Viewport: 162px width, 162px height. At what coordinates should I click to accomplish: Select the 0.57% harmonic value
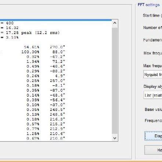[33, 124]
